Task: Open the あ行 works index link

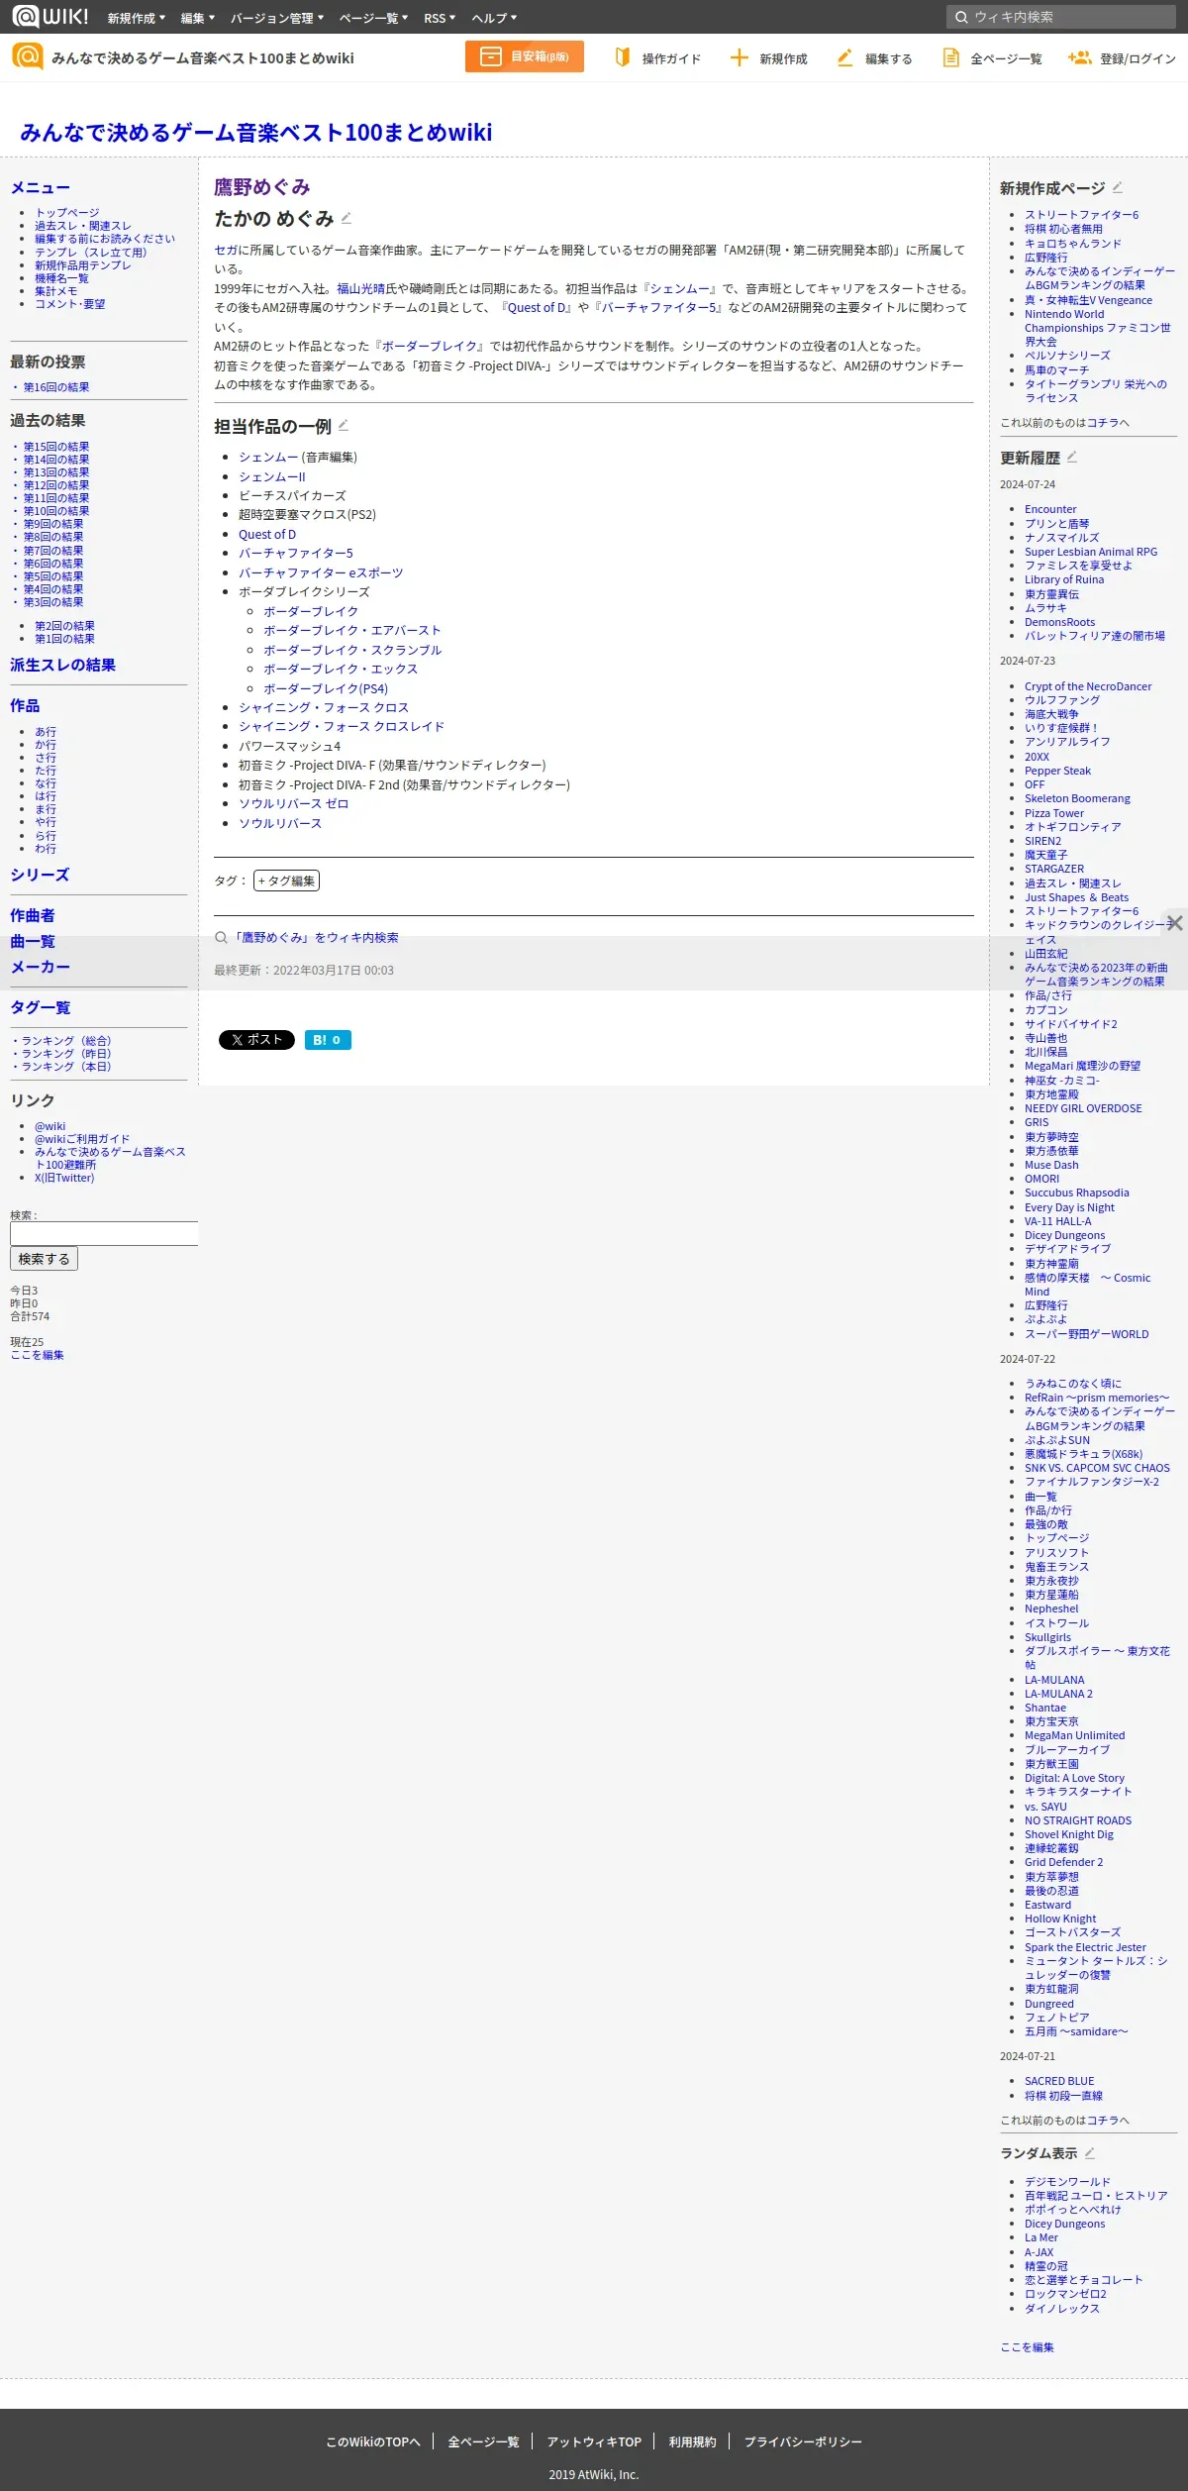Action: [x=46, y=732]
